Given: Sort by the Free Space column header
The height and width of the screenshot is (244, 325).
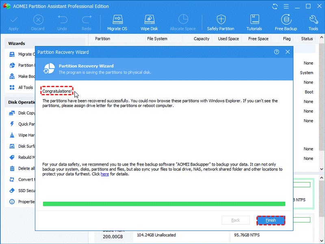Looking at the screenshot, I should (258, 39).
